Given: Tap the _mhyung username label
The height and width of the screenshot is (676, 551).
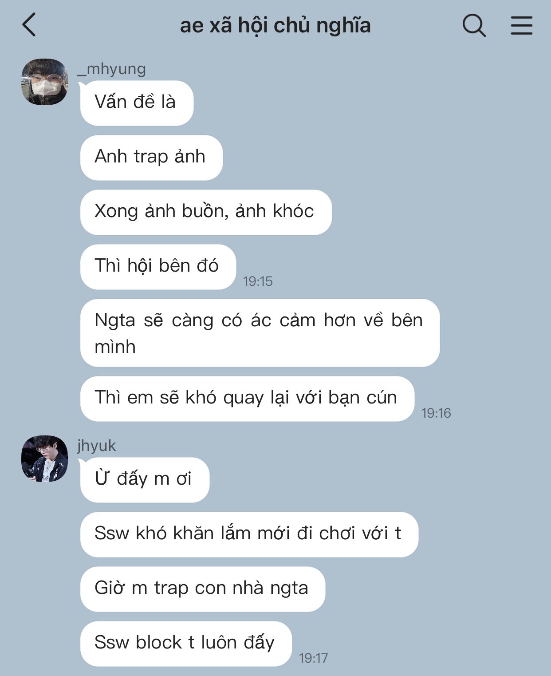Looking at the screenshot, I should [x=111, y=69].
